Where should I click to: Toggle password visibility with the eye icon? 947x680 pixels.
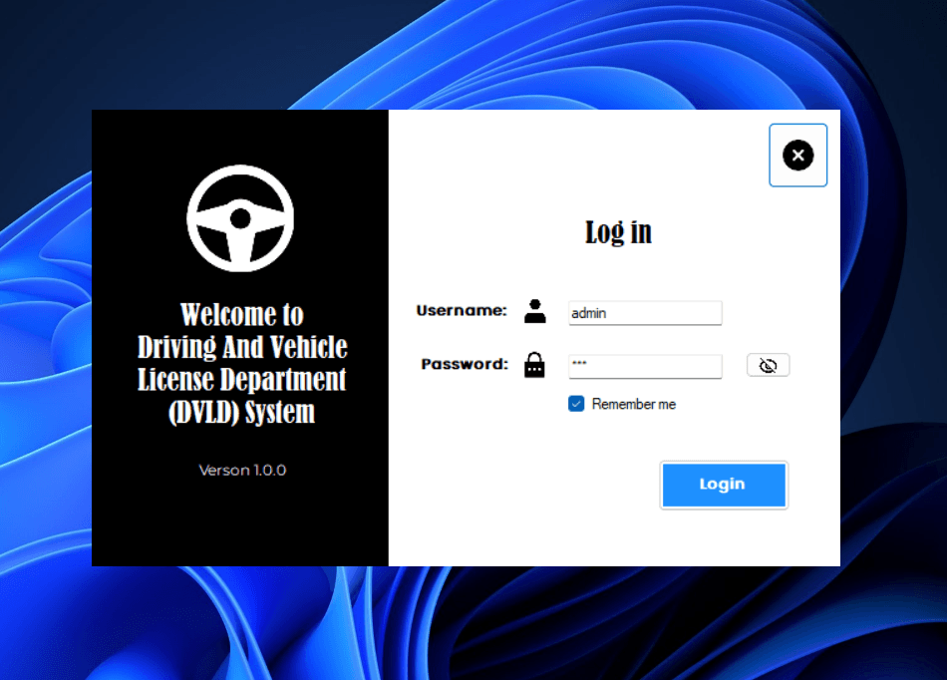768,366
